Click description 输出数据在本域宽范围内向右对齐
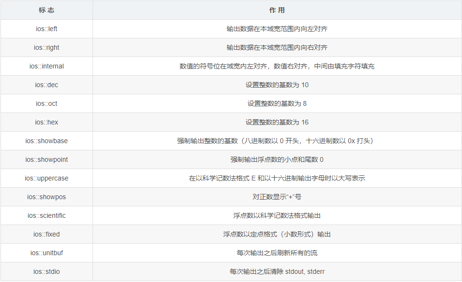462x282 pixels. tap(277, 47)
